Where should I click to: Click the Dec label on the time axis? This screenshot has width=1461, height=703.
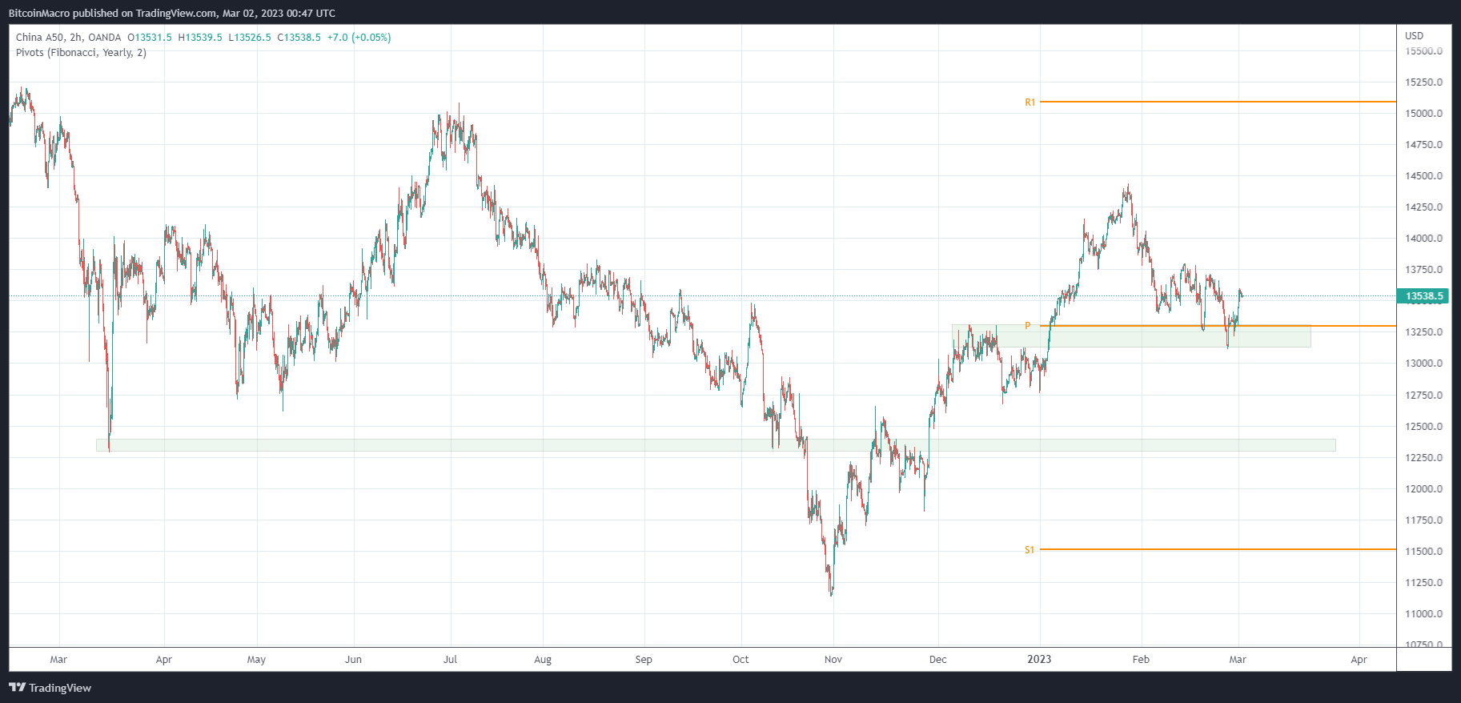(938, 660)
